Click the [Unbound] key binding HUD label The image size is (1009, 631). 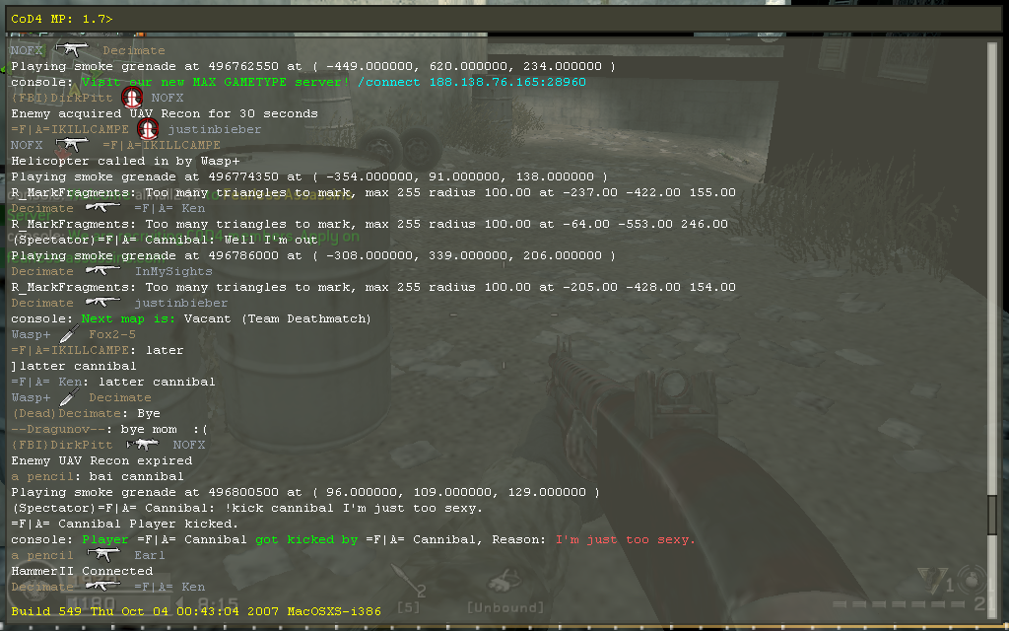(505, 607)
